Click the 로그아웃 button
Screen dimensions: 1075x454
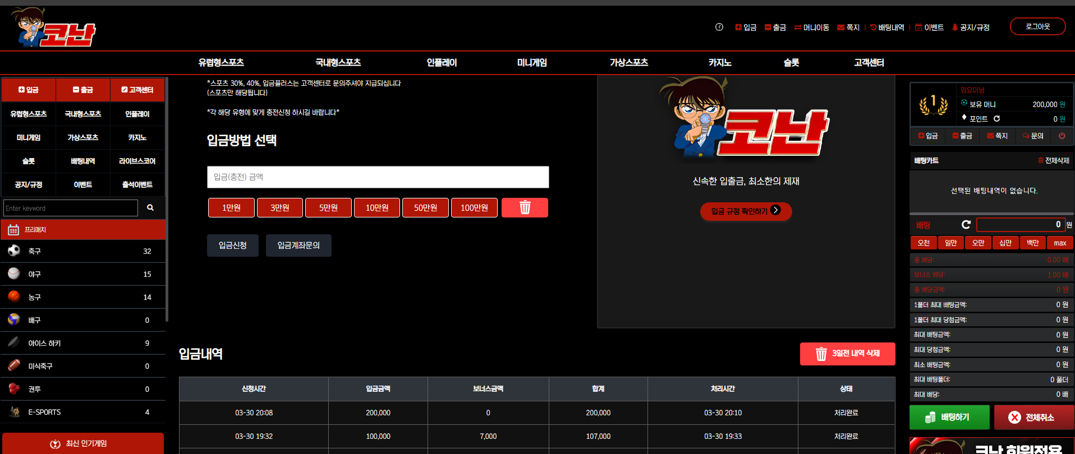tap(1037, 26)
